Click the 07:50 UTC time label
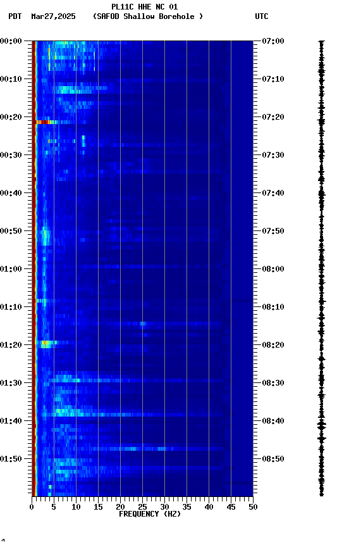Viewport: 349px width, 547px height. coord(273,231)
